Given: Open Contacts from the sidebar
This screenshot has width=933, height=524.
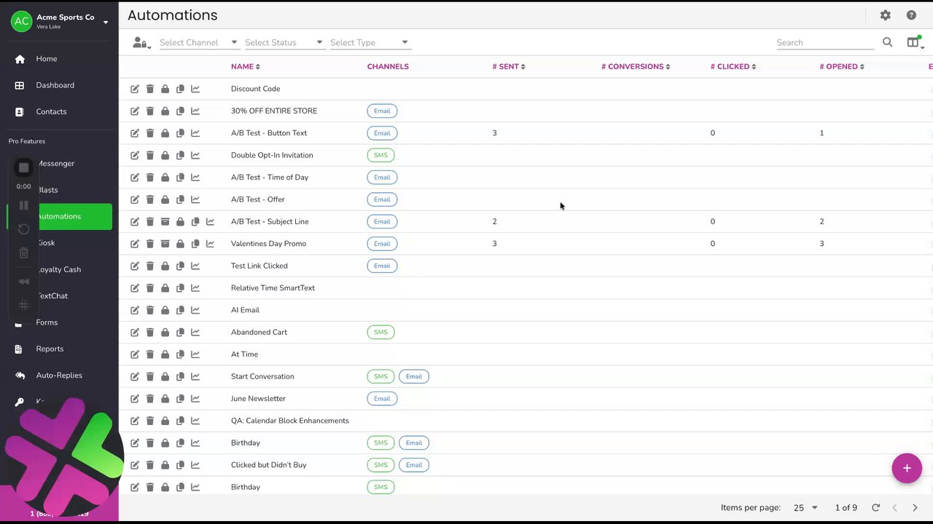Looking at the screenshot, I should [51, 111].
